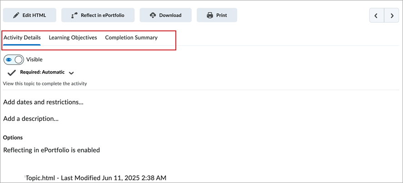Click Add dates and restrictions link
The image size is (403, 183).
(x=43, y=102)
